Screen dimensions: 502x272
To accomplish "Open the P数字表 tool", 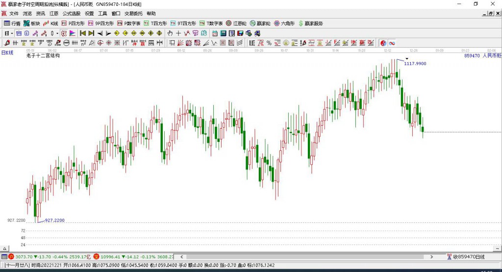I will tap(129, 24).
